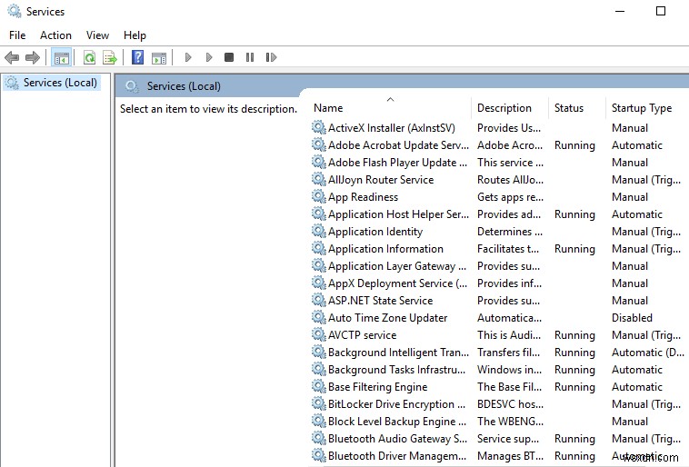The image size is (689, 467).
Task: Click the Disabled startup type cell
Action: (632, 318)
